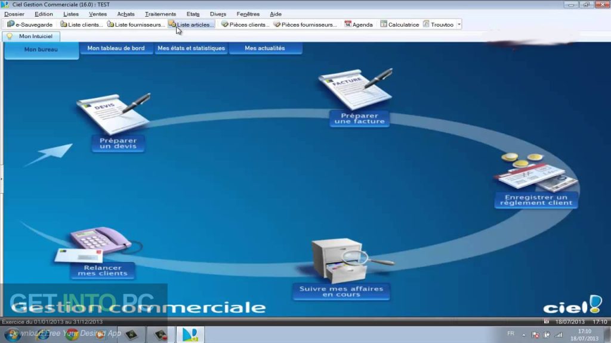Open Liste fournisseurs from the toolbar
This screenshot has width=611, height=343.
[x=136, y=24]
